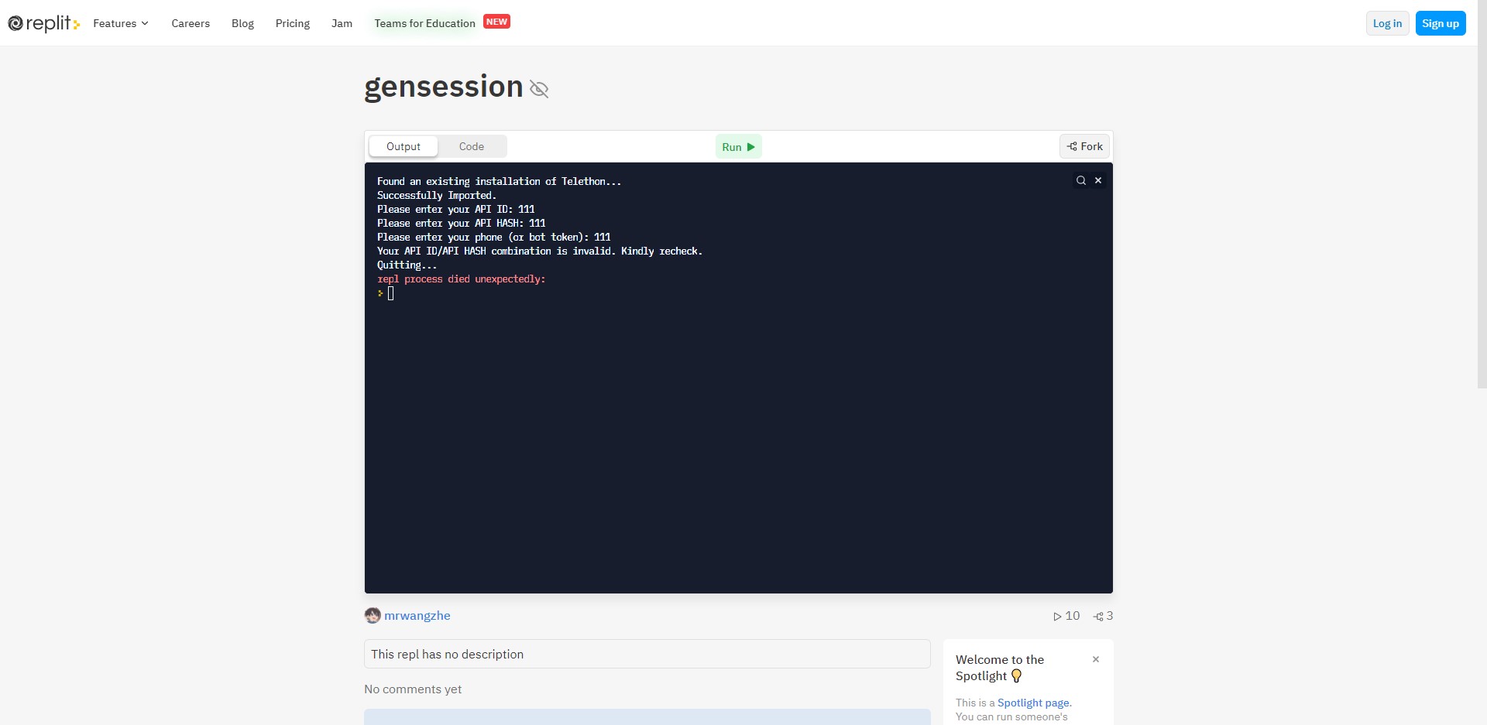The image size is (1487, 725).
Task: Click the page vertical scrollbar
Action: 1482,193
